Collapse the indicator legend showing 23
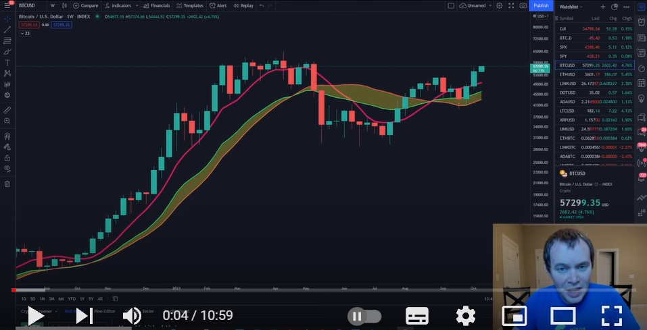Viewport: 647px width, 330px height. point(25,33)
